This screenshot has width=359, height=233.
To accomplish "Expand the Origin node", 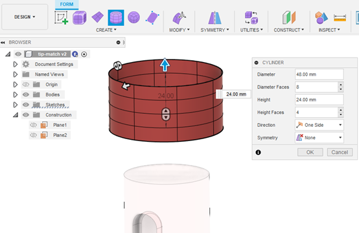I will [x=16, y=84].
